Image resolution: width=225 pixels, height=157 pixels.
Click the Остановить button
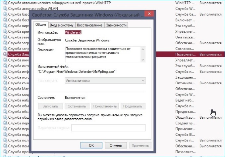(x=77, y=106)
